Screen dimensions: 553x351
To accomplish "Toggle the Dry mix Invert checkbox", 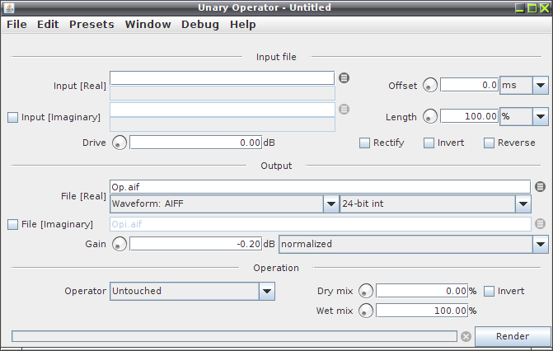I will coord(489,292).
